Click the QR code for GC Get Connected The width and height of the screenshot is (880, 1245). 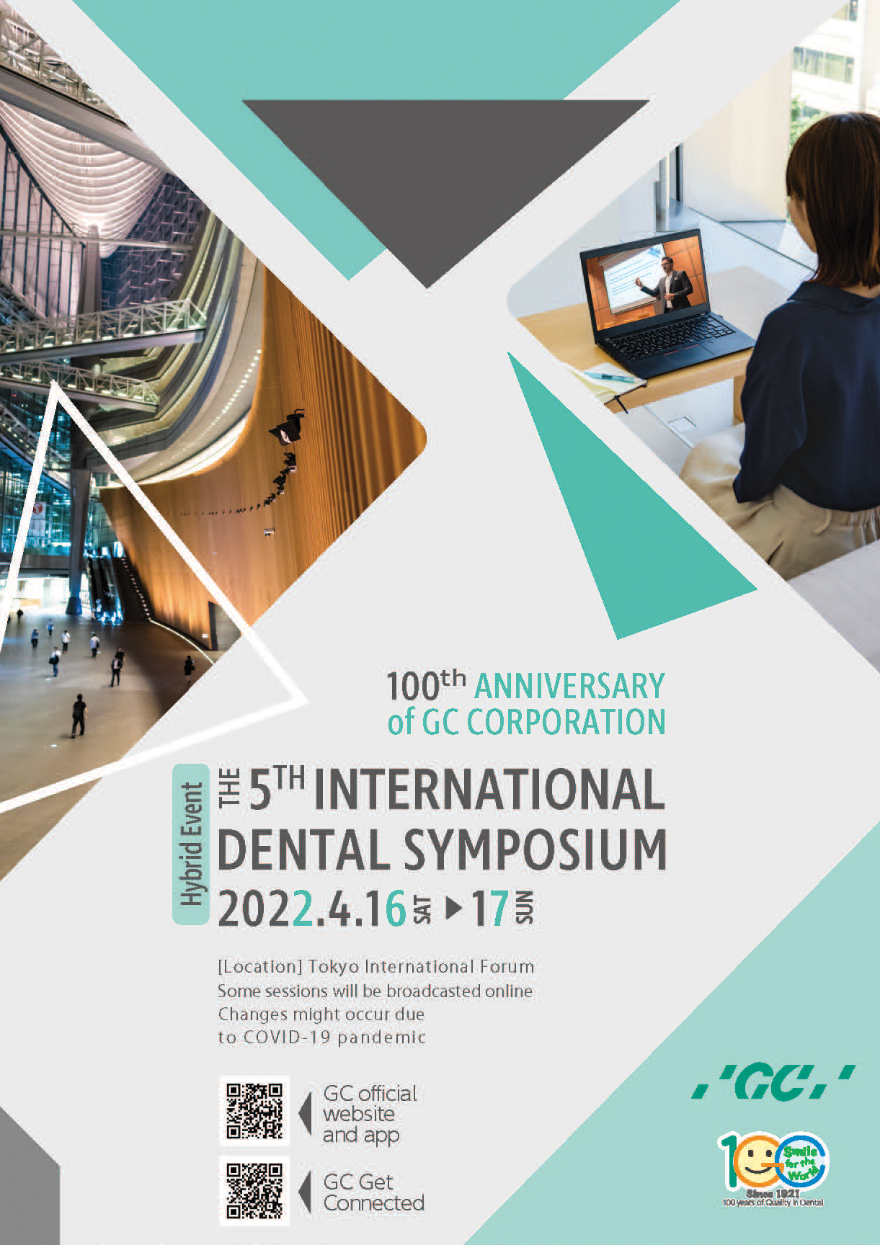pos(254,1191)
